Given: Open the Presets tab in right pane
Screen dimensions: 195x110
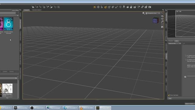Looking at the screenshot, I should [171, 41].
